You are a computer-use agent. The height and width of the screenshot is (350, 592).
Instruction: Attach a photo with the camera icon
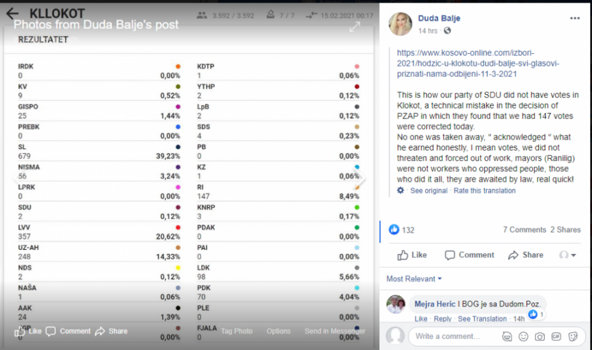540,336
